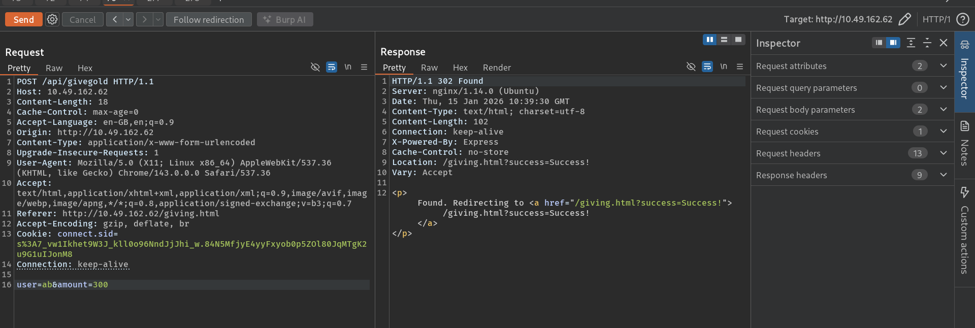Viewport: 975px width, 328px height.
Task: Open the history back dropdown arrow
Action: [128, 20]
